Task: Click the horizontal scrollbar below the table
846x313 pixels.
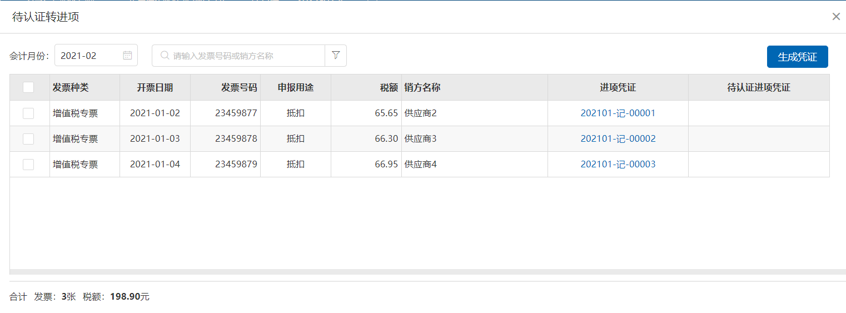Action: coord(422,272)
